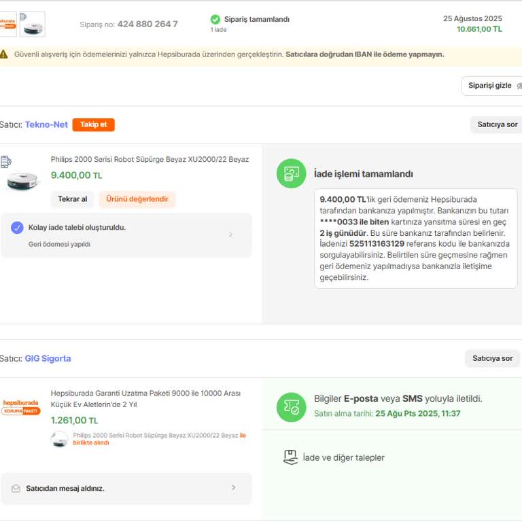Click the document icon above vacuum image
This screenshot has width=522, height=522.
point(5,162)
